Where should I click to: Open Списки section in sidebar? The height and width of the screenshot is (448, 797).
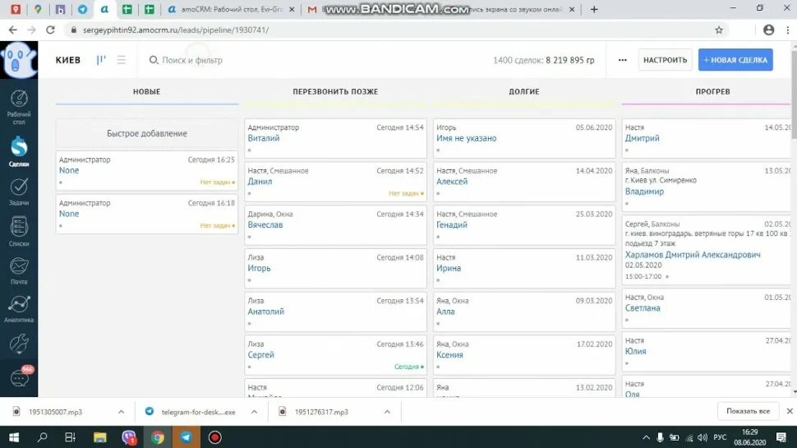[19, 231]
